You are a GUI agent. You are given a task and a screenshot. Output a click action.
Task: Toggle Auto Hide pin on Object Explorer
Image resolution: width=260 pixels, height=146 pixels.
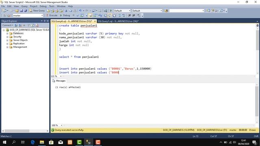coord(45,21)
